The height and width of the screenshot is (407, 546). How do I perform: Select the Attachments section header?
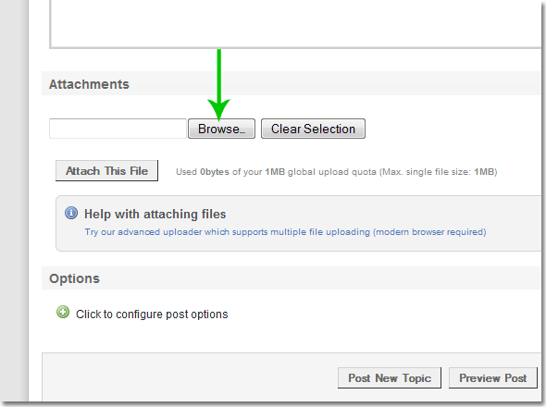[x=89, y=84]
